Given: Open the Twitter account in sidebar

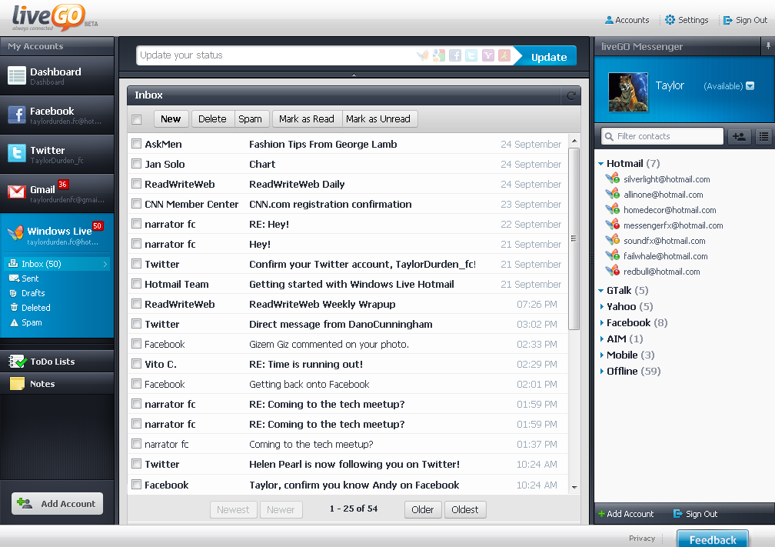Looking at the screenshot, I should point(58,155).
